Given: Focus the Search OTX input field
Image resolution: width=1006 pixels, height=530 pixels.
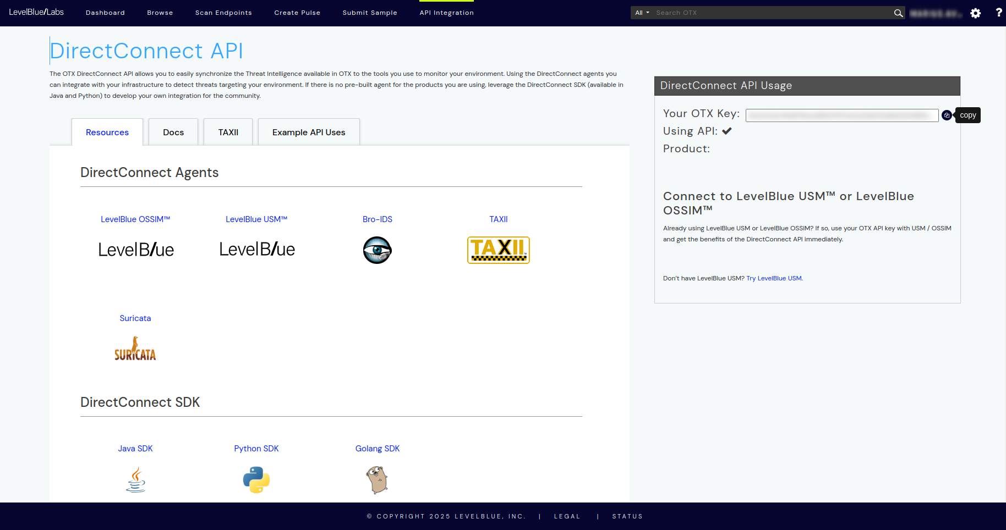Looking at the screenshot, I should click(x=772, y=13).
